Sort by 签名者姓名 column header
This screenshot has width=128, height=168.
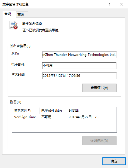click(26, 111)
